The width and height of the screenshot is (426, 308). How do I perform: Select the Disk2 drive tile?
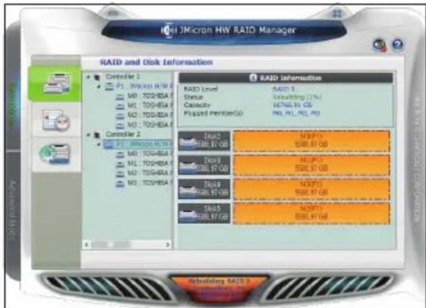pyautogui.click(x=204, y=141)
